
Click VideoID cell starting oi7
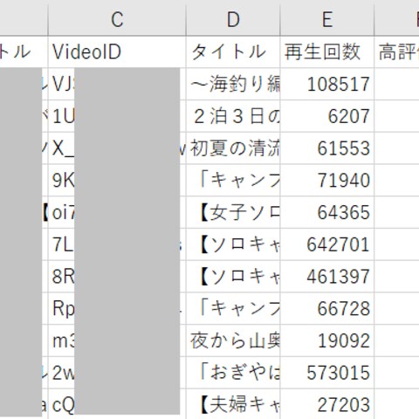pos(117,212)
